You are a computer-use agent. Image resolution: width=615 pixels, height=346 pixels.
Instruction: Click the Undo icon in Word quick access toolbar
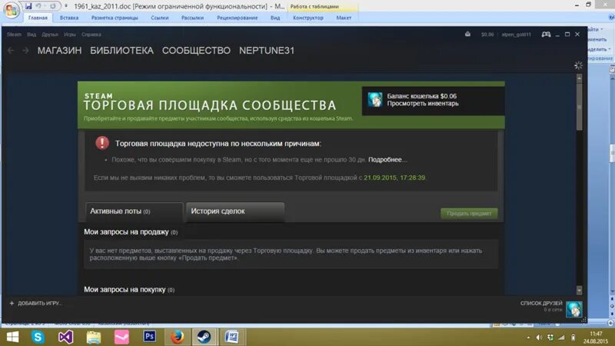(38, 6)
